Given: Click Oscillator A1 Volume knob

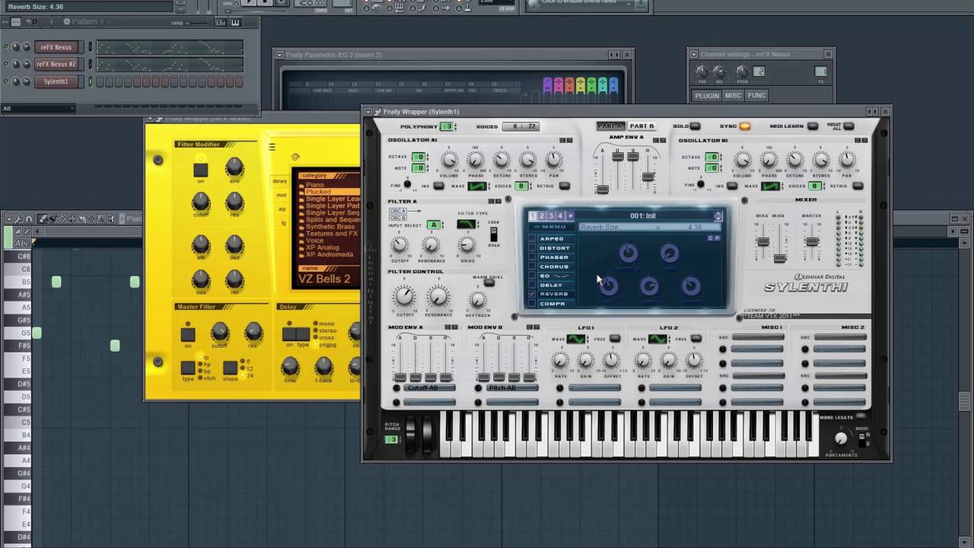Looking at the screenshot, I should click(450, 160).
